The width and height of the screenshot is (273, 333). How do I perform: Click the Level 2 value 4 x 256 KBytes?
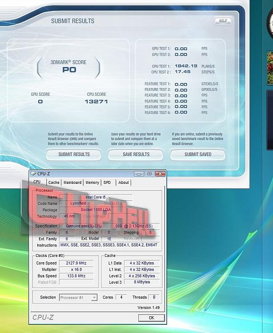(x=142, y=276)
